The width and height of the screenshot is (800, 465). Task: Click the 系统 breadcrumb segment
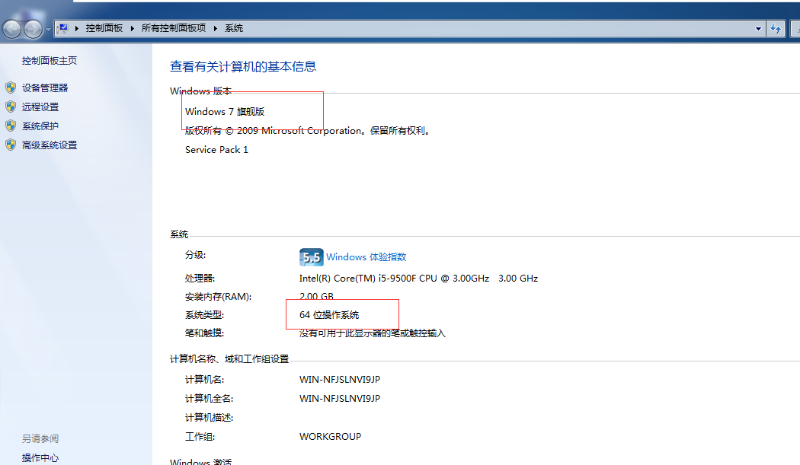pos(234,28)
